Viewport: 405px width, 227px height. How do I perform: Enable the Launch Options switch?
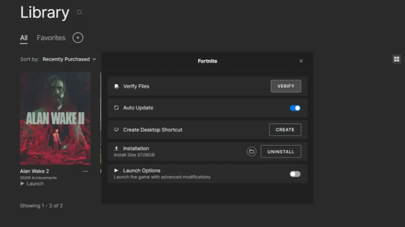[295, 174]
